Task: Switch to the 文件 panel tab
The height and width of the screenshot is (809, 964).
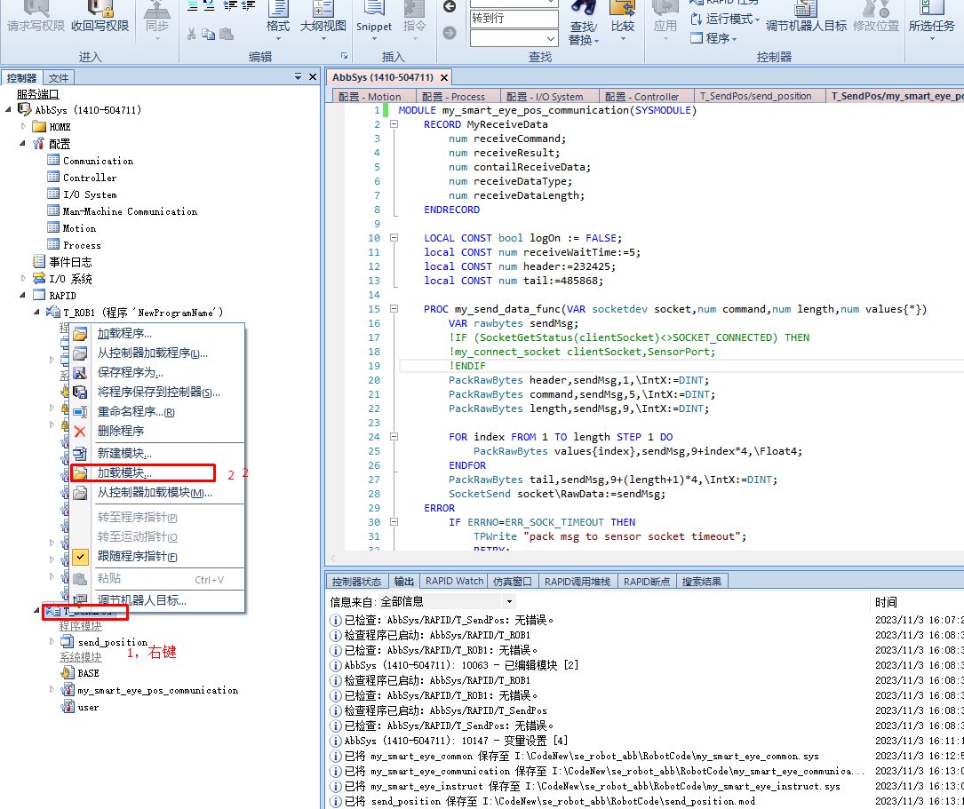Action: coord(59,78)
